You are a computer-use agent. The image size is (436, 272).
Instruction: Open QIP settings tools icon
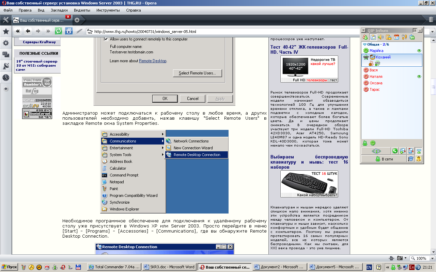404,37
